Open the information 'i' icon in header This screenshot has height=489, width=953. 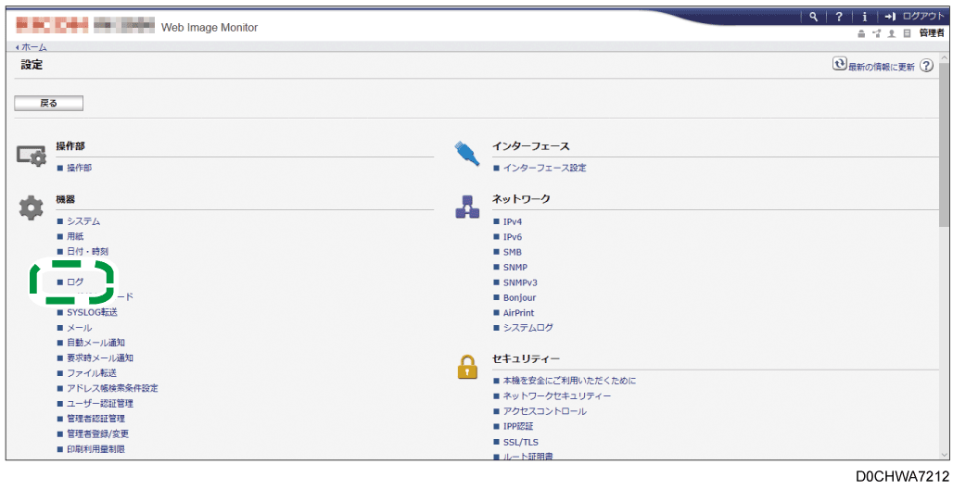864,17
